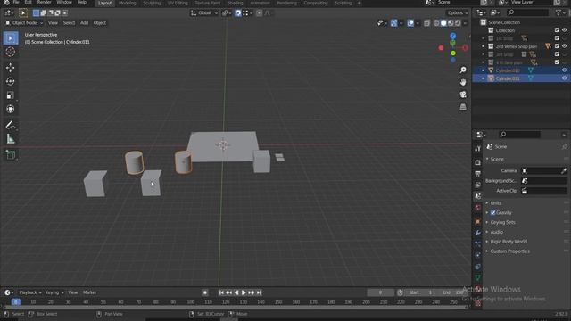
Task: Open the Modifiers wrench tab
Action: (478, 233)
